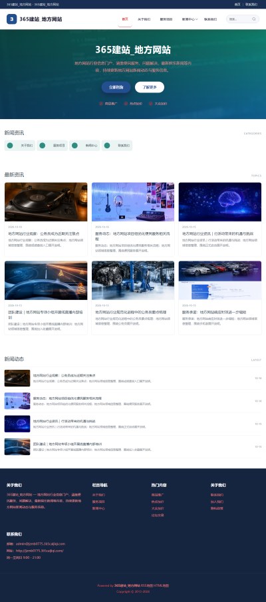Open card title 地方网站行业资讯｜行驶动带来的机遇与挑战
The height and width of the screenshot is (602, 266).
(x=217, y=233)
